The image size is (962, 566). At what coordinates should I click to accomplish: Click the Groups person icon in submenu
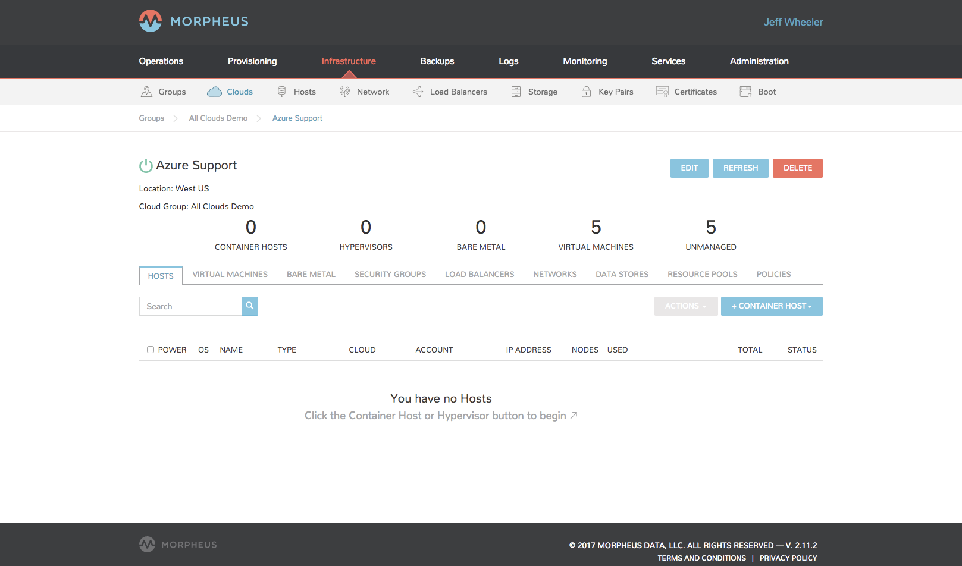point(146,92)
